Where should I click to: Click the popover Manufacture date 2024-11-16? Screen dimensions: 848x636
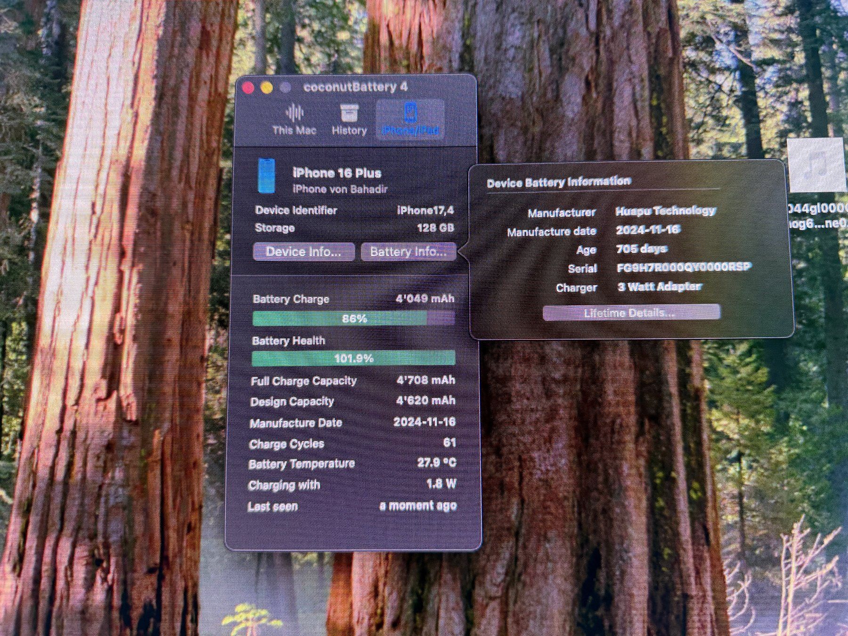click(648, 230)
